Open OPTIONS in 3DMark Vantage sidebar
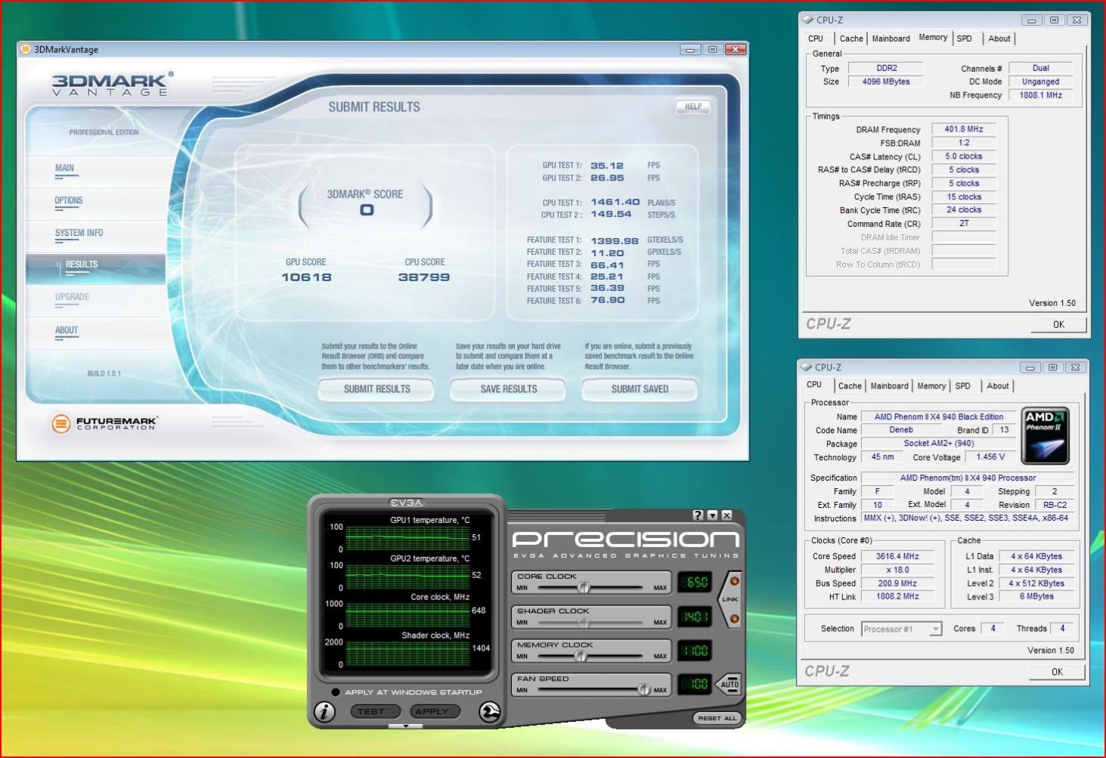The height and width of the screenshot is (758, 1106). point(95,204)
